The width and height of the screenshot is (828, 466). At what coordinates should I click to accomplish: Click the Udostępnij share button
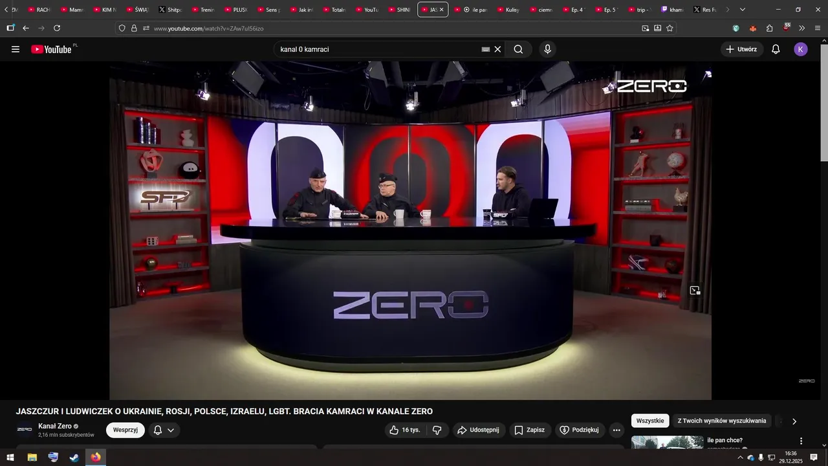pos(478,430)
